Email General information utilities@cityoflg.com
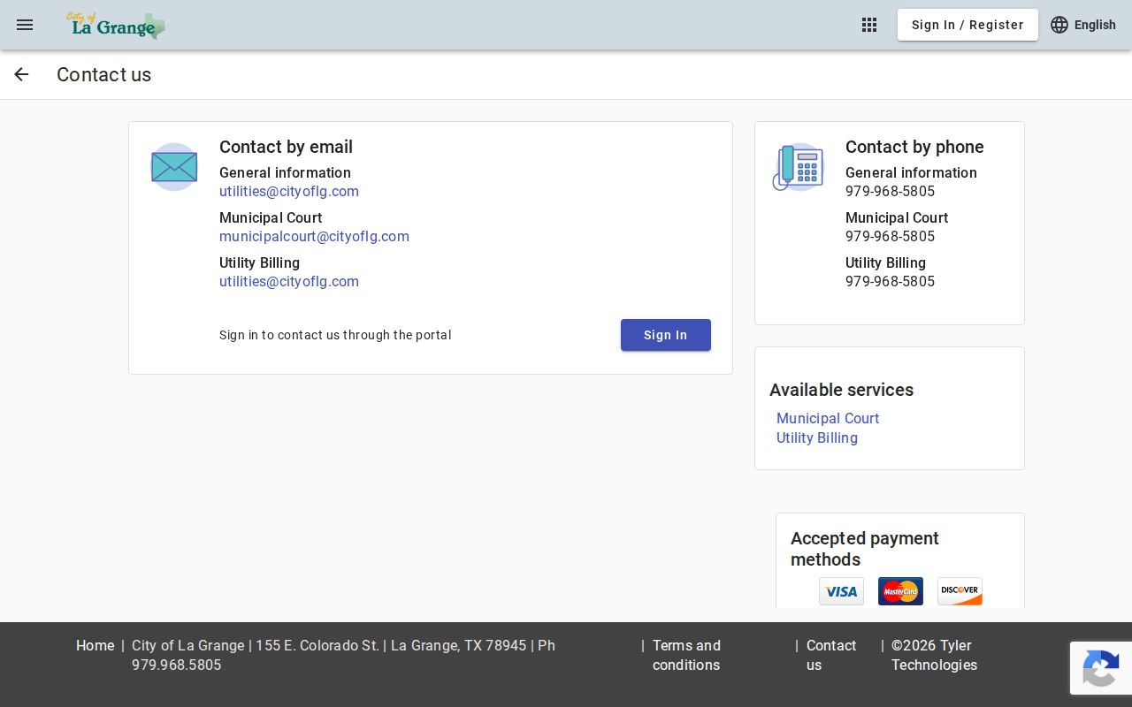Screen dimensions: 1132x707 coord(289,192)
